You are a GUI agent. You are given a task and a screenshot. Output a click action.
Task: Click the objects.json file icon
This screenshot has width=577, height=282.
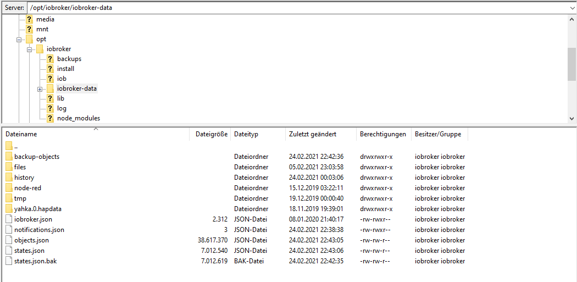click(x=9, y=240)
